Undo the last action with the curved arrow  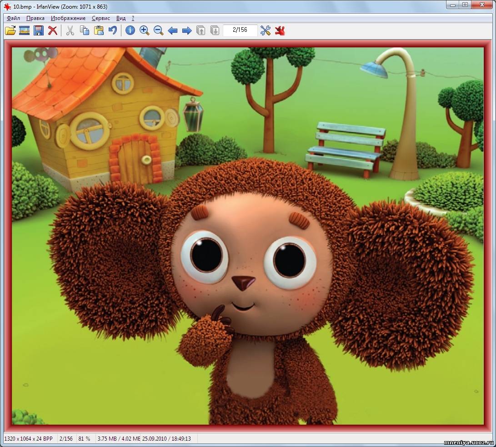click(113, 30)
